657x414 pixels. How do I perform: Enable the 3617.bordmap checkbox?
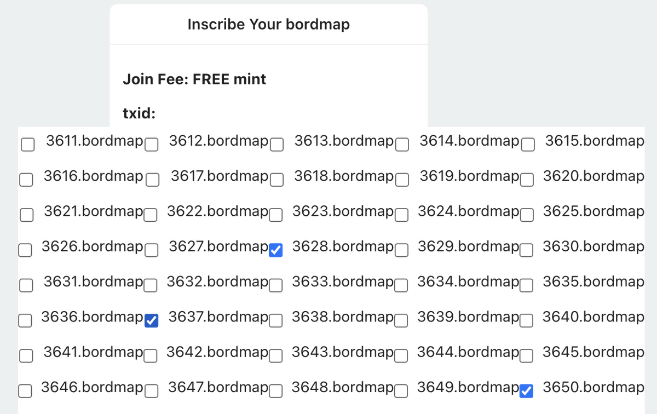pos(152,180)
